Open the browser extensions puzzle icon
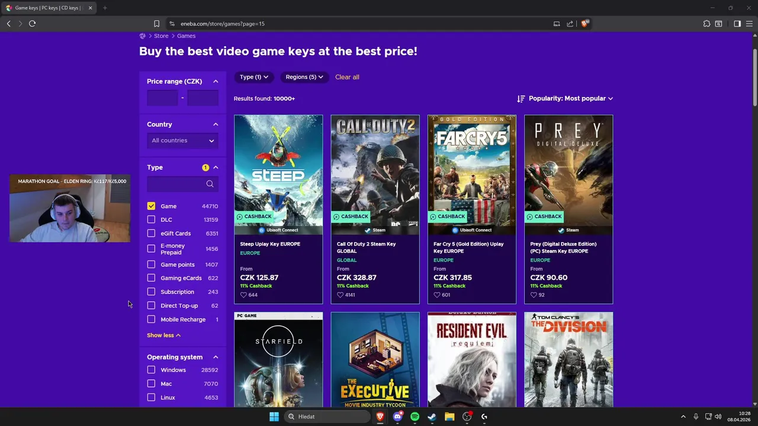This screenshot has width=758, height=426. tap(706, 24)
